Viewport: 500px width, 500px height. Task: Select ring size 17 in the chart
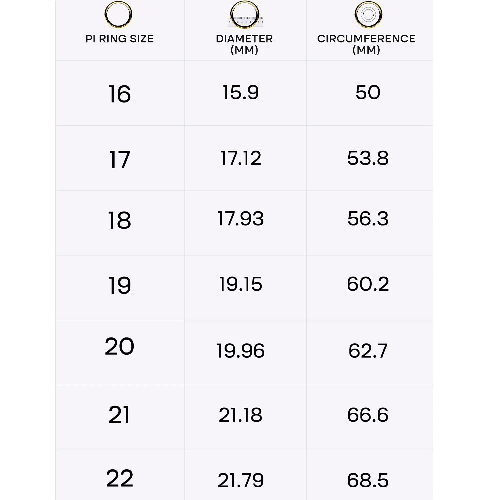(x=119, y=160)
